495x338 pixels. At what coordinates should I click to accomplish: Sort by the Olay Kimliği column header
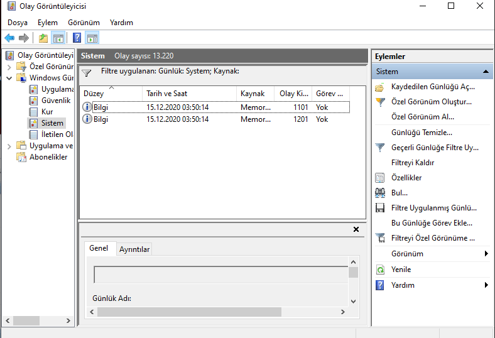[x=293, y=94]
